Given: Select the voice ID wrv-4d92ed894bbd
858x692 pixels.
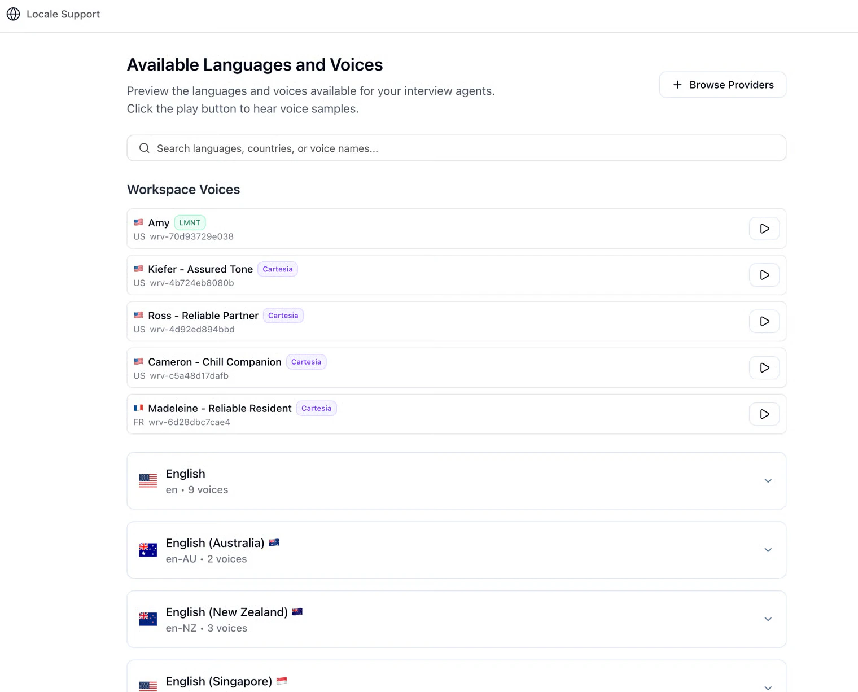Looking at the screenshot, I should (192, 329).
